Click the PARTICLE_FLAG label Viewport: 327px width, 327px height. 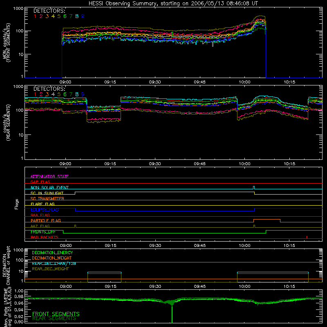pyautogui.click(x=46, y=220)
